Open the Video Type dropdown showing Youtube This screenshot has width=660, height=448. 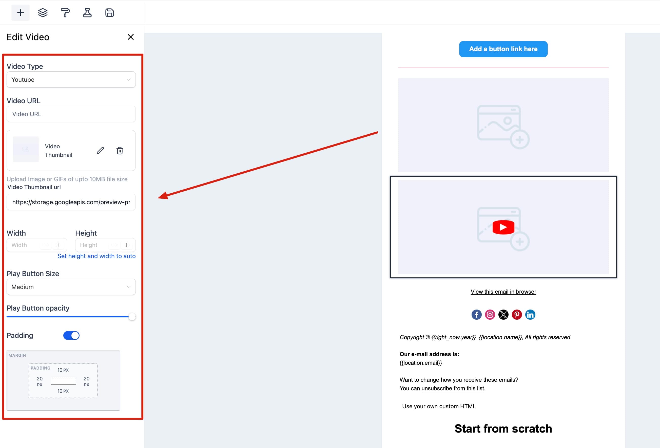click(x=71, y=79)
